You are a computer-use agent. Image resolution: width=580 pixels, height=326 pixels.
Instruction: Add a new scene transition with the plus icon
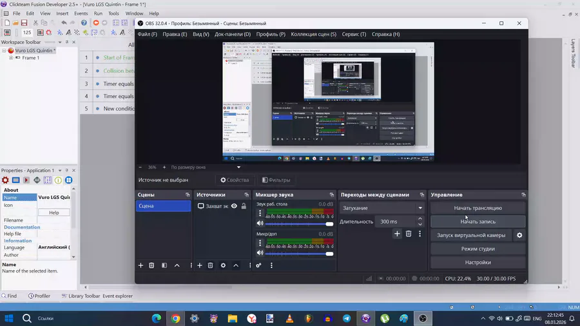click(397, 234)
